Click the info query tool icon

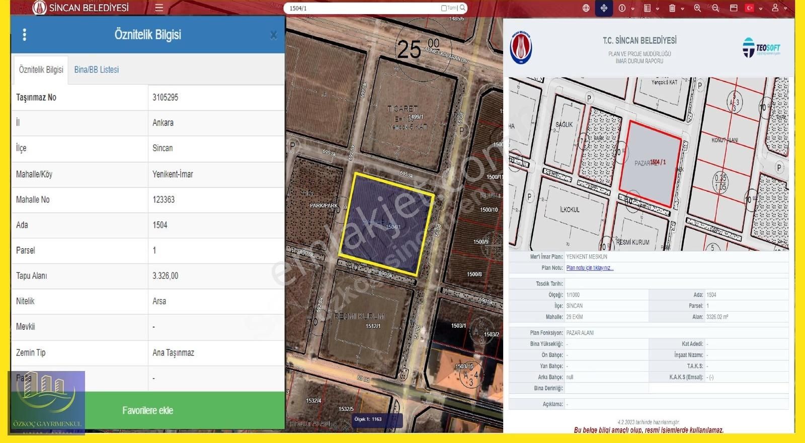(x=622, y=8)
